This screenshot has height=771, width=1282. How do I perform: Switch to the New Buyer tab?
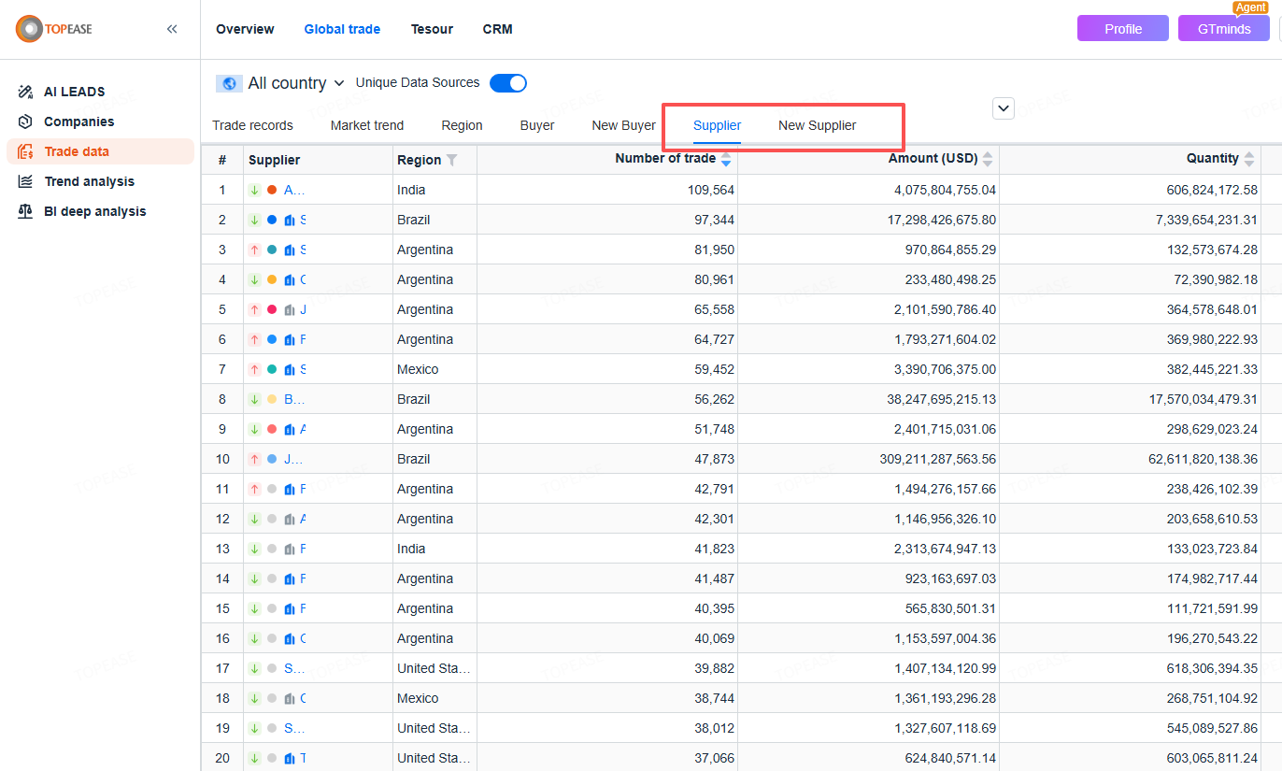[x=623, y=125]
